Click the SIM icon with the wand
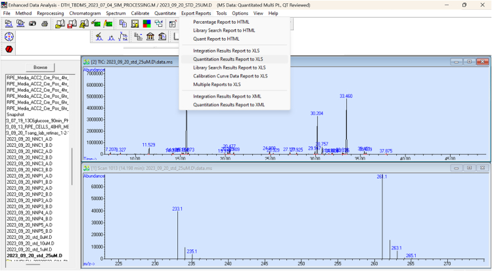Screen dimensions: 492x271 click(x=96, y=24)
